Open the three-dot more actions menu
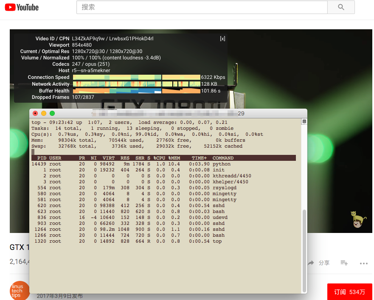Image resolution: width=374 pixels, height=300 pixels. pyautogui.click(x=363, y=263)
